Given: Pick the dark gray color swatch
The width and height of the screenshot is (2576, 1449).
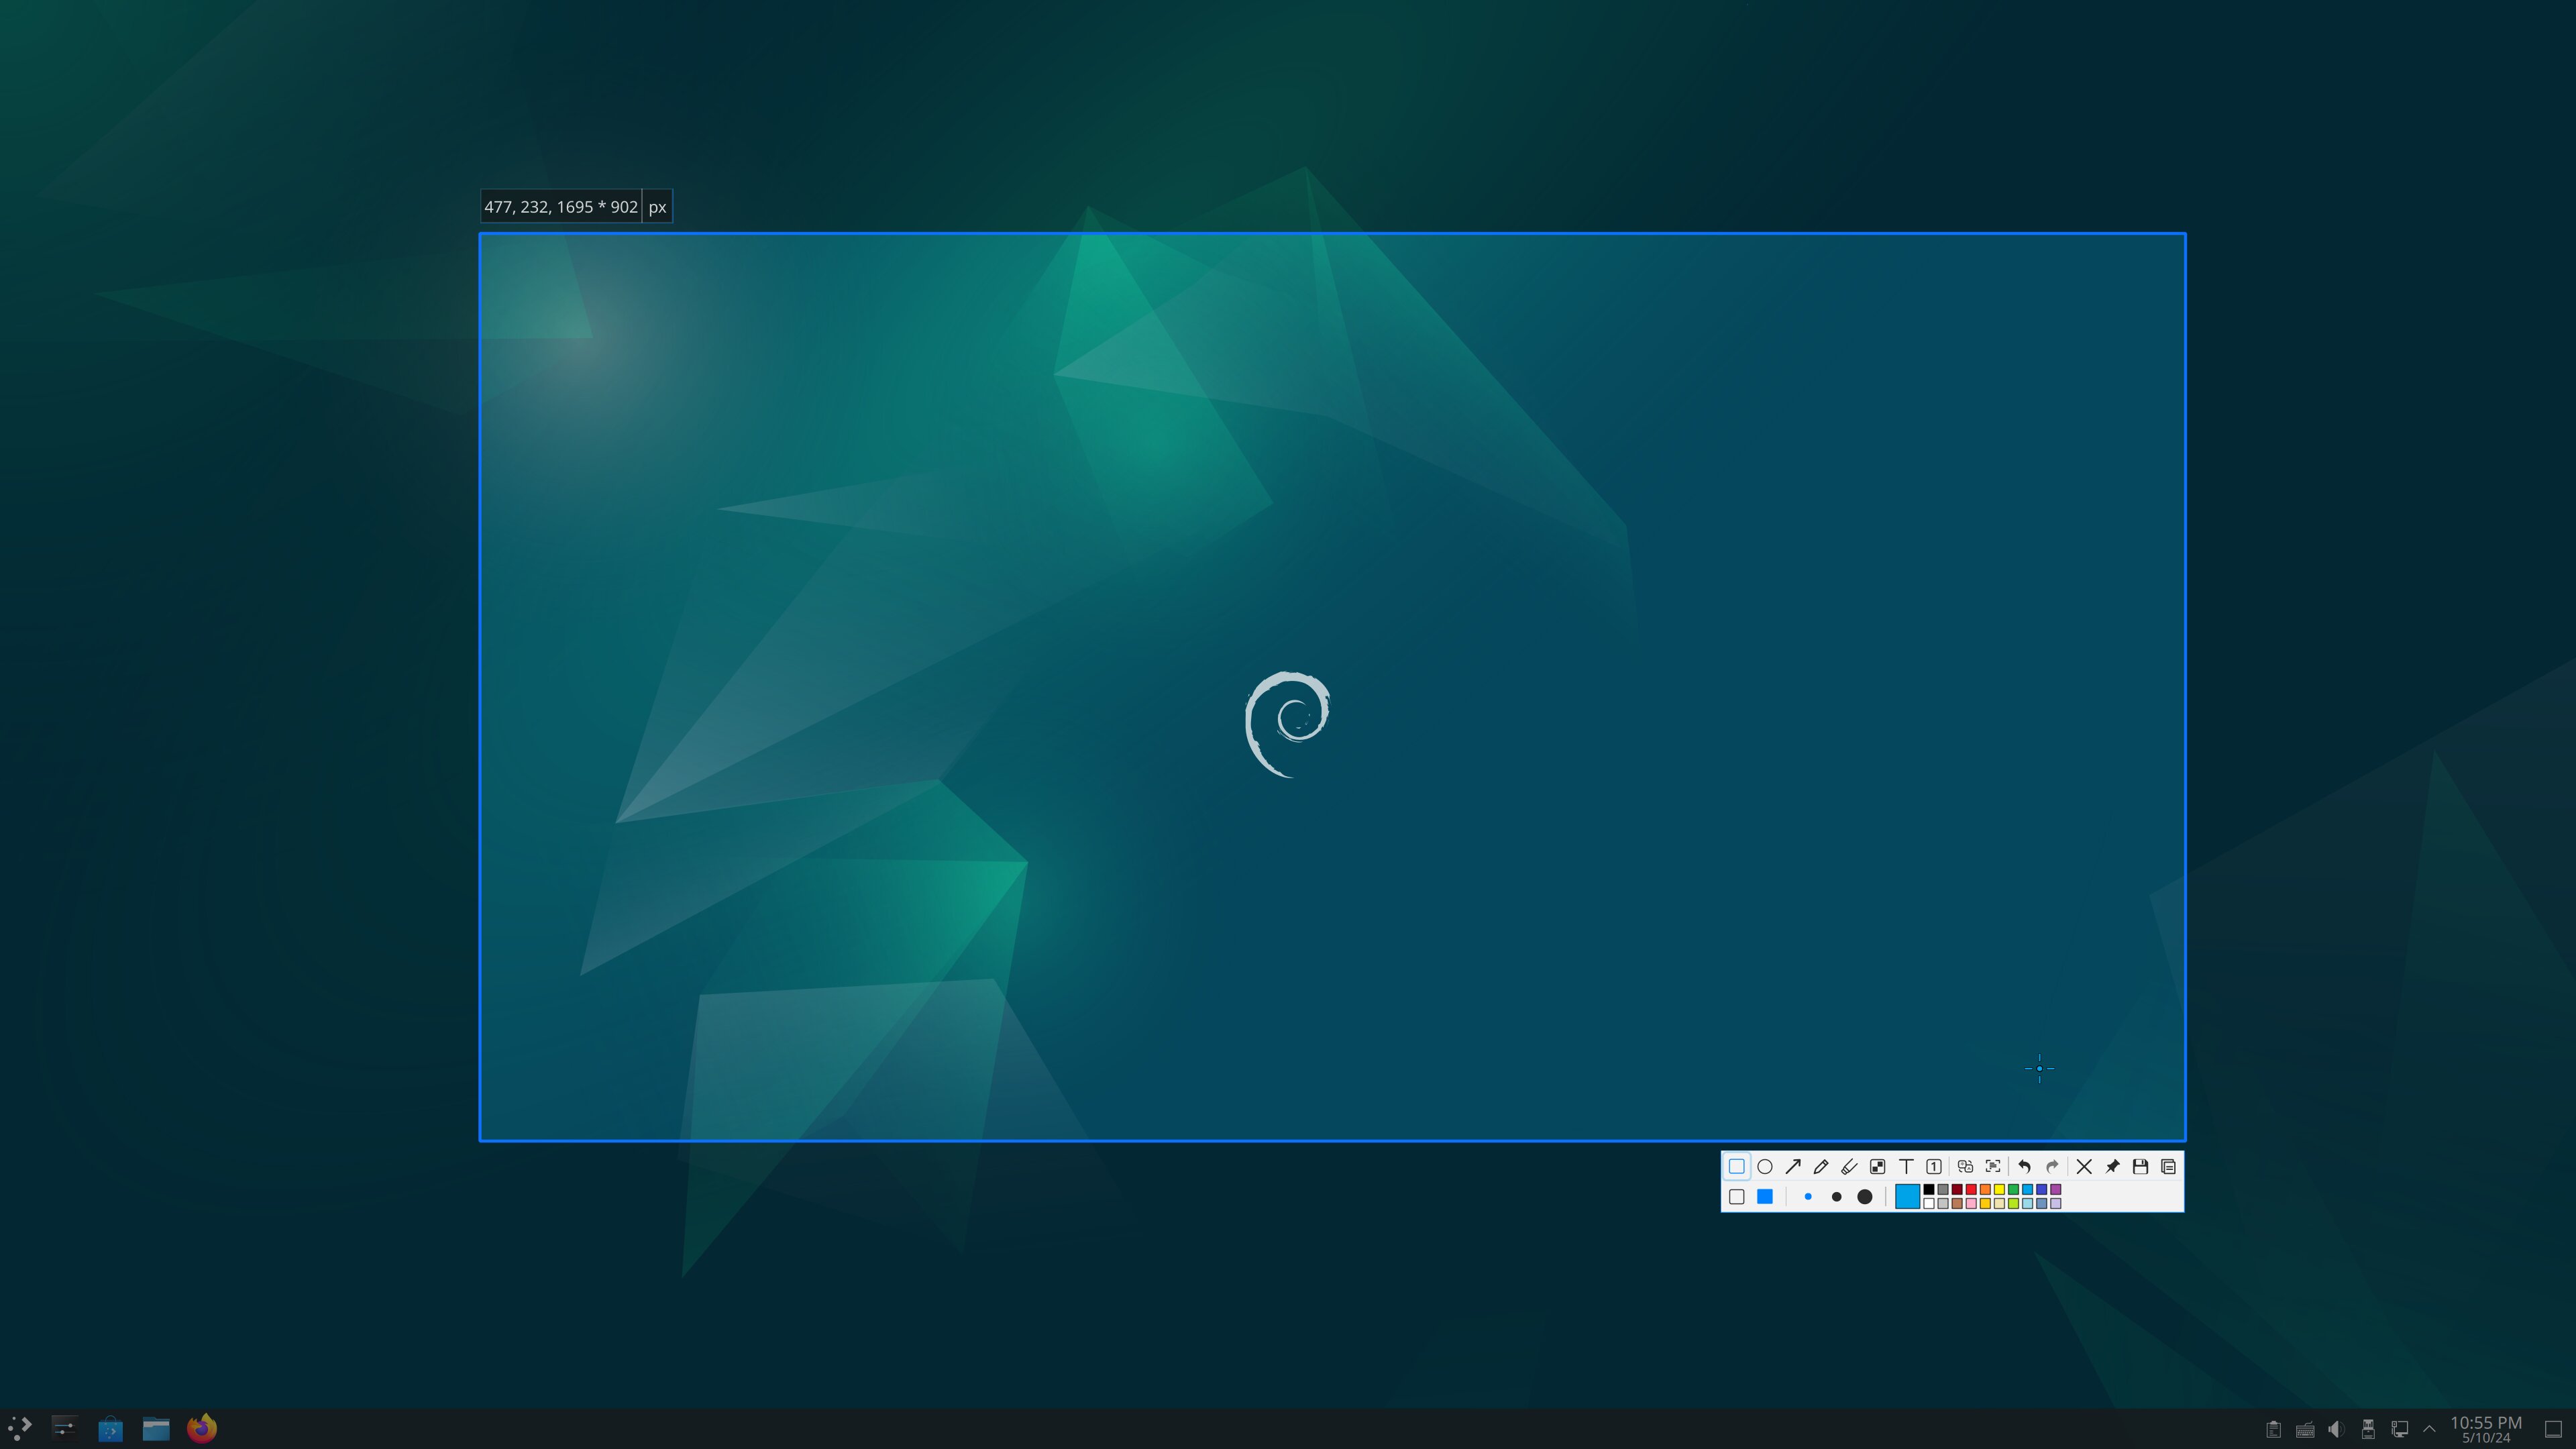Looking at the screenshot, I should click(1943, 1190).
